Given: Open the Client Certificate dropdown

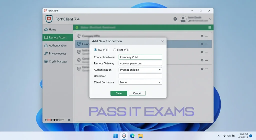Looking at the screenshot, I should [x=140, y=82].
